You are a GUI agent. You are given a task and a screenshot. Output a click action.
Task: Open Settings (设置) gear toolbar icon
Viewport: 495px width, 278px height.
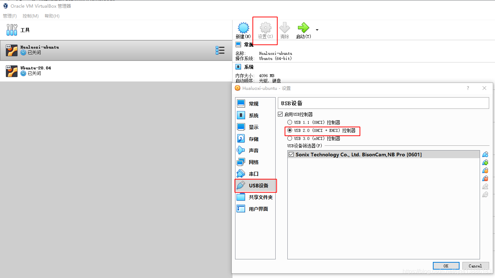tap(265, 30)
